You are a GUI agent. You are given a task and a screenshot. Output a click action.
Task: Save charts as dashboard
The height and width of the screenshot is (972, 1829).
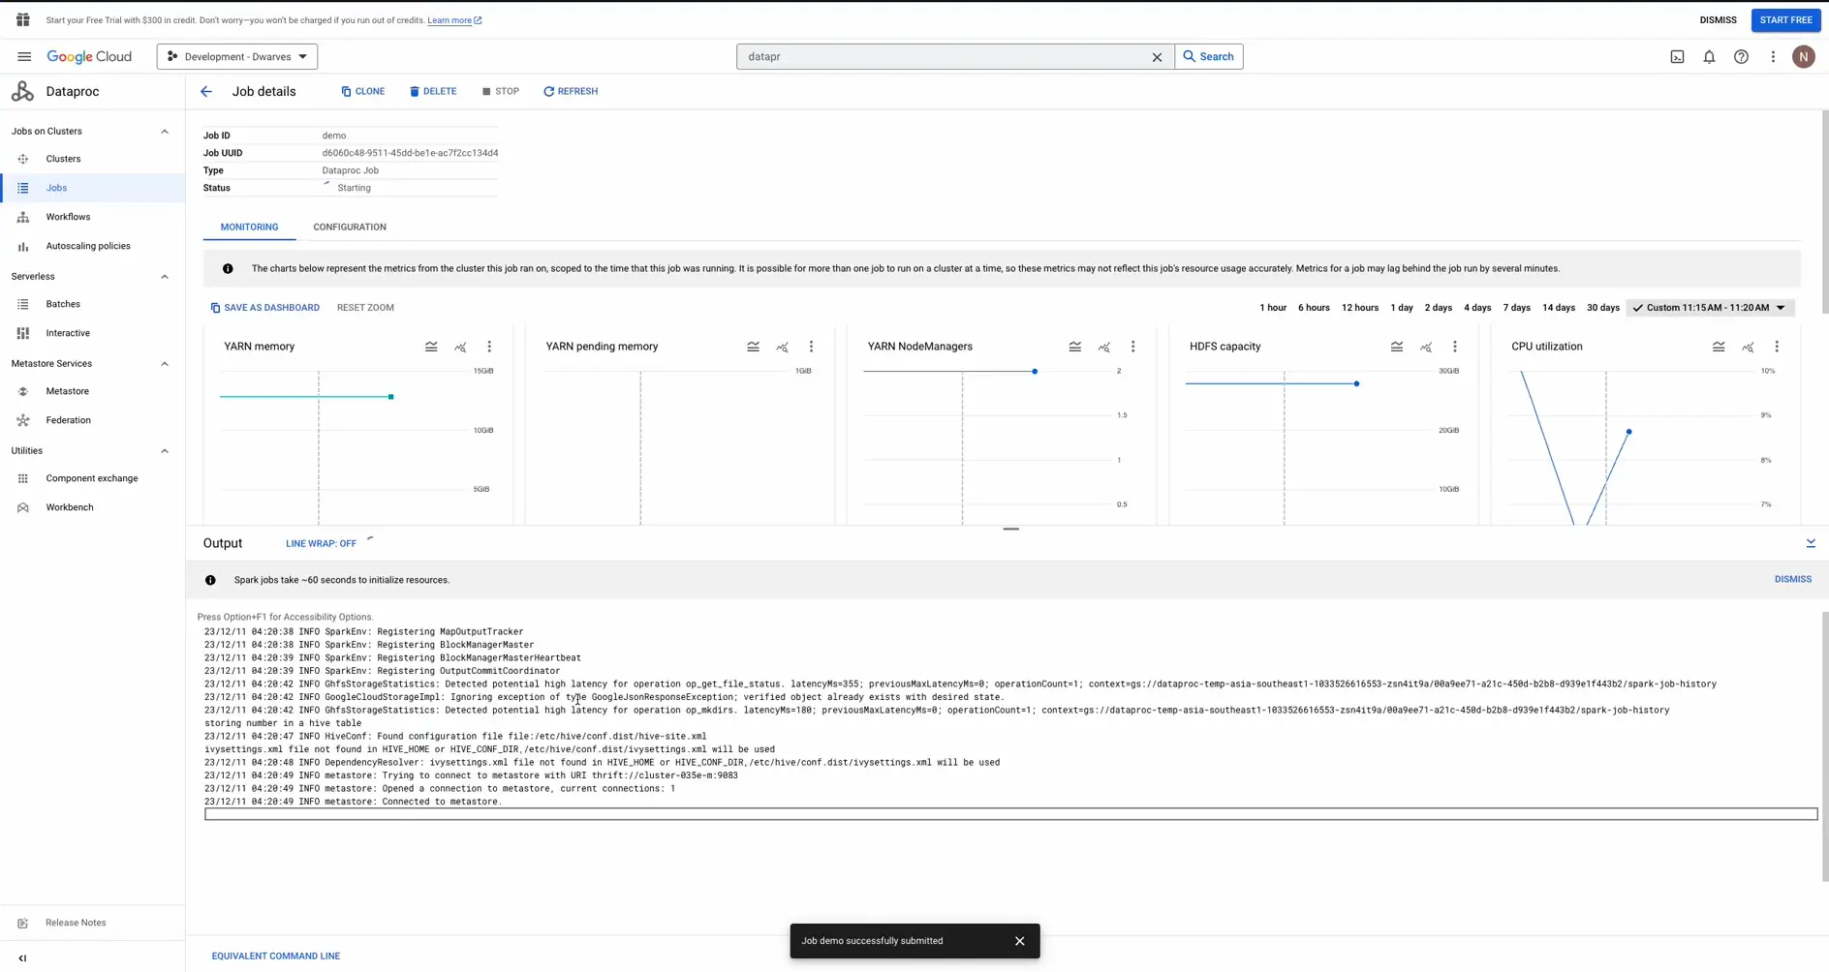pos(264,308)
